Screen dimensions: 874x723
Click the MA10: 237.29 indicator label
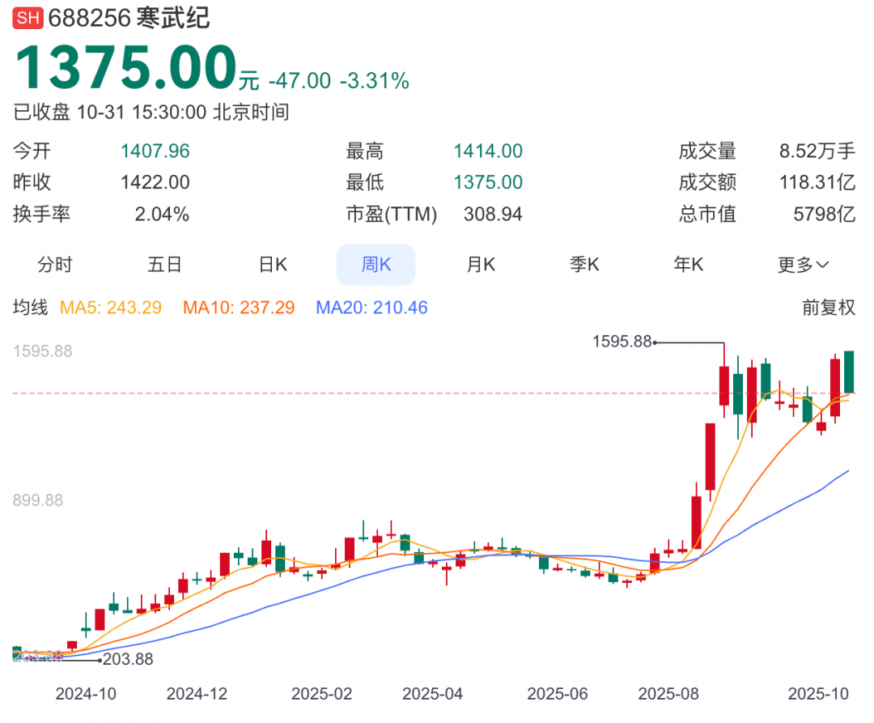[239, 307]
